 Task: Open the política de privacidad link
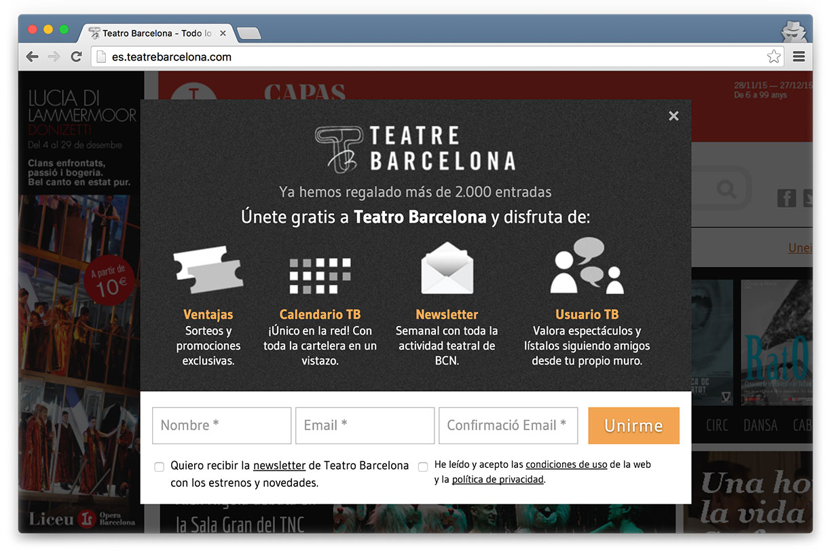pyautogui.click(x=498, y=480)
